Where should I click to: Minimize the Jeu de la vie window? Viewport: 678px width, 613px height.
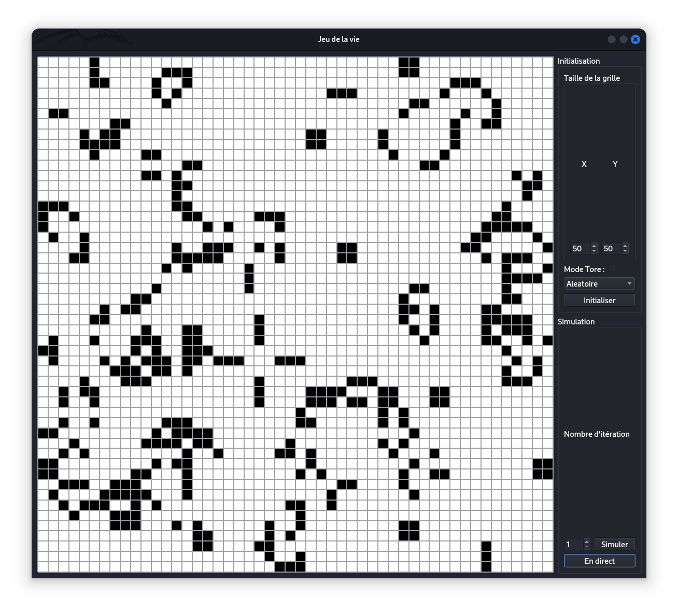pyautogui.click(x=612, y=39)
